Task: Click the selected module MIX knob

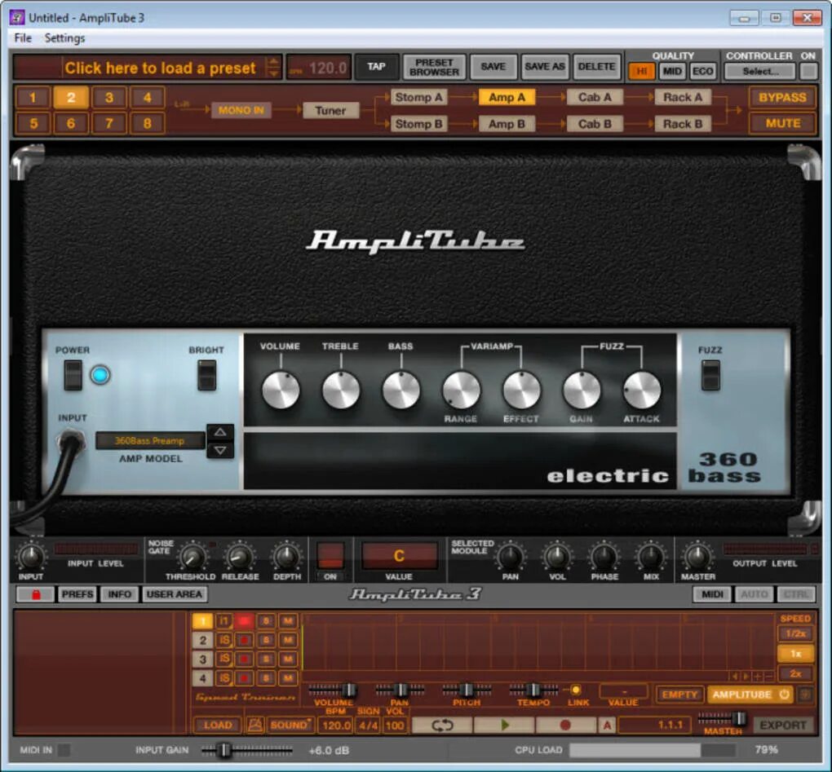Action: tap(651, 557)
